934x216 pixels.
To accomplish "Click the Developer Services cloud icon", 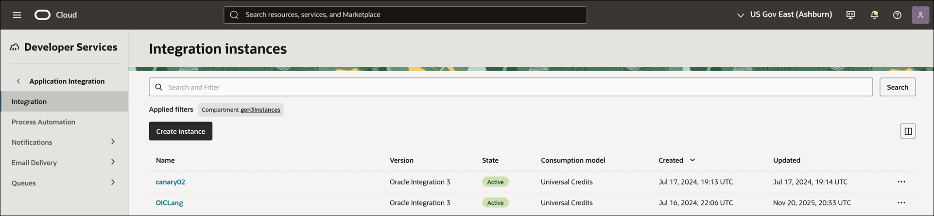I will pyautogui.click(x=15, y=47).
